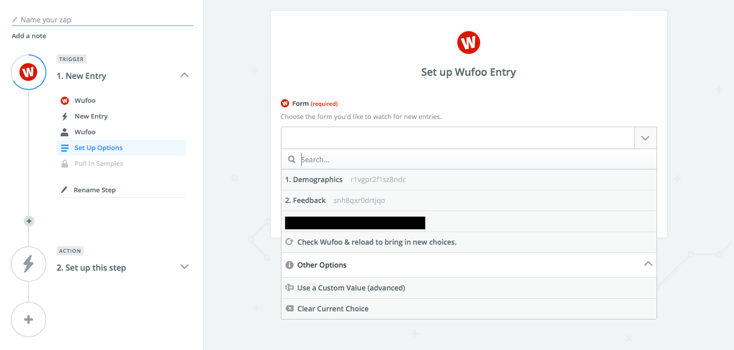This screenshot has height=350, width=734.
Task: Open the Pull In Samples step
Action: [121, 164]
